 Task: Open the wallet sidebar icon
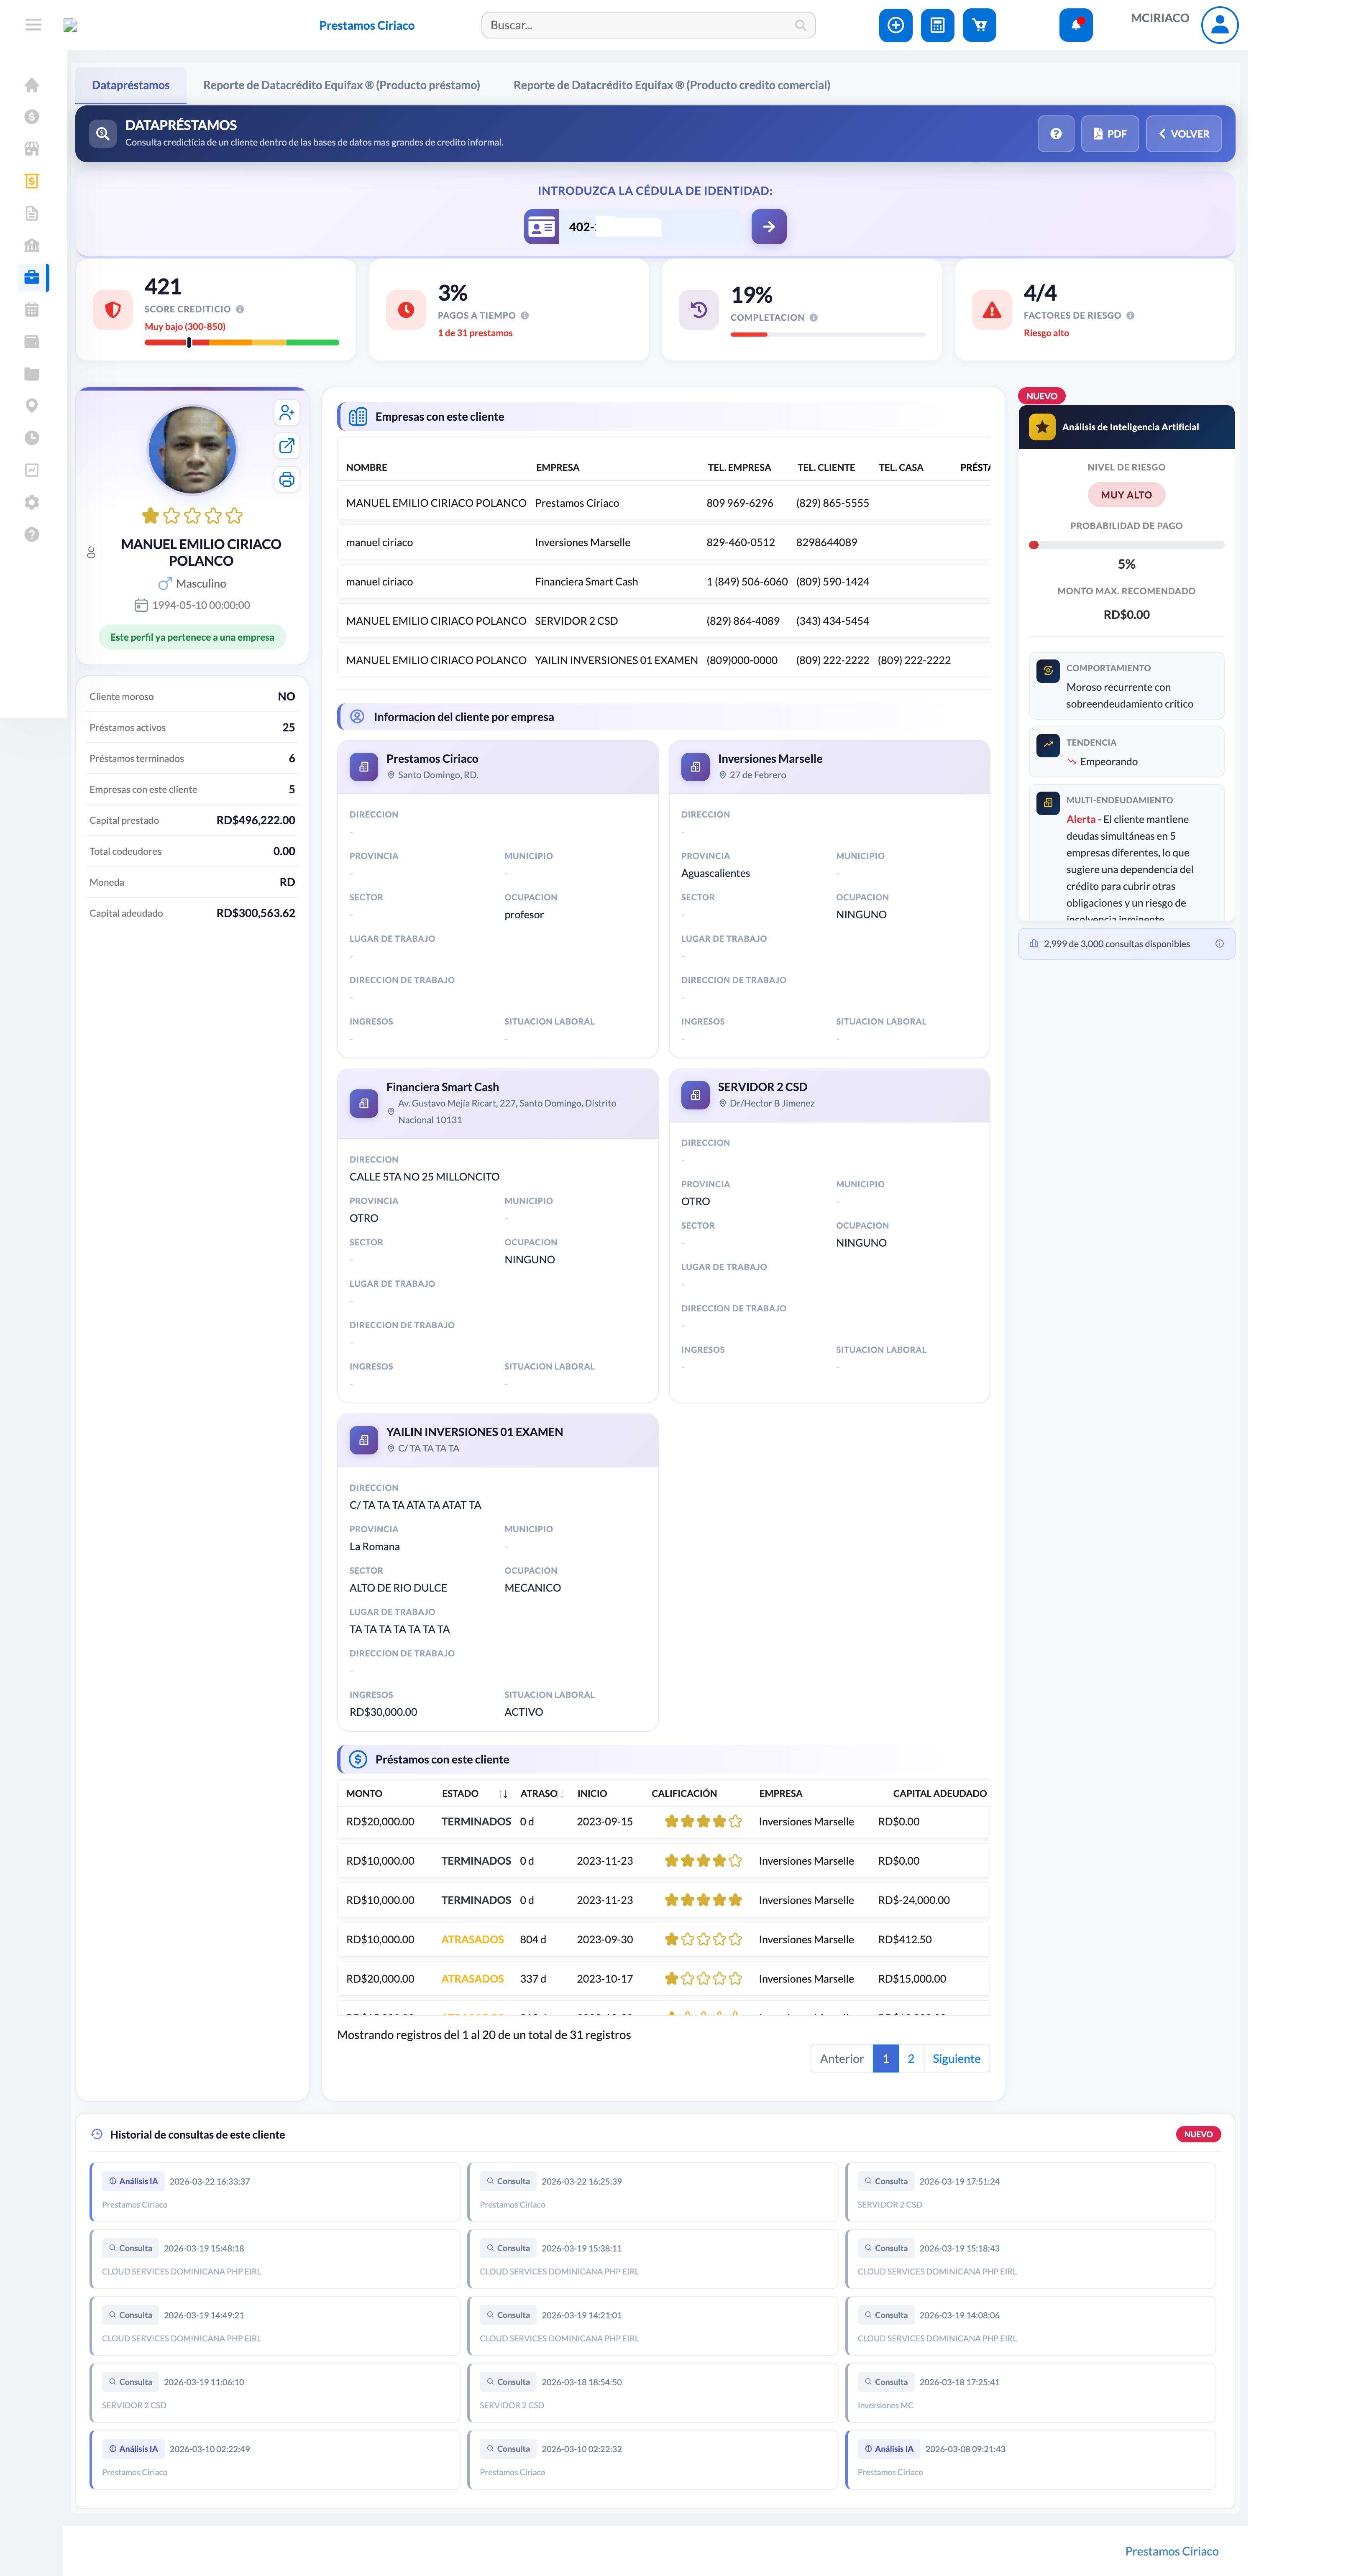point(32,342)
